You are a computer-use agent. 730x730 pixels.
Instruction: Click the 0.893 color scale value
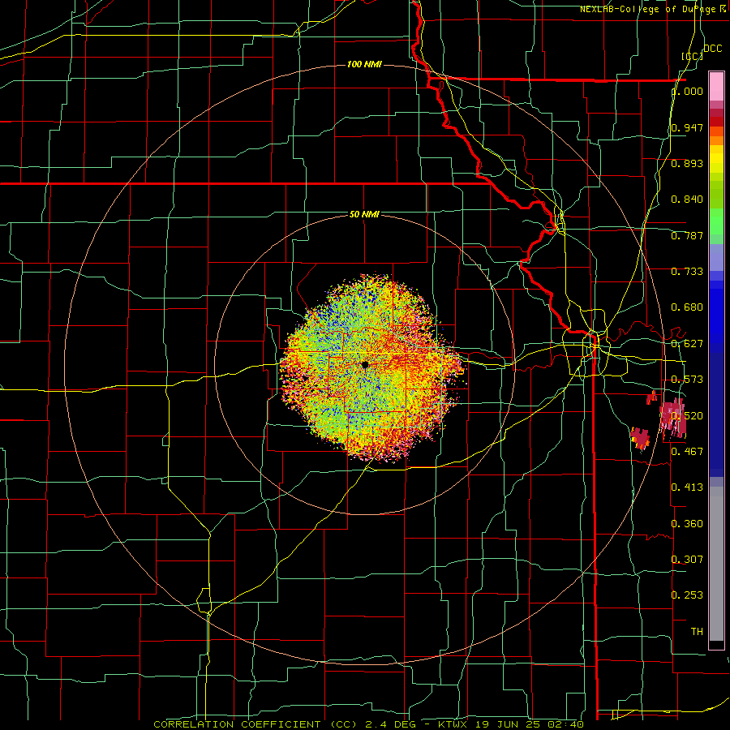pyautogui.click(x=687, y=163)
